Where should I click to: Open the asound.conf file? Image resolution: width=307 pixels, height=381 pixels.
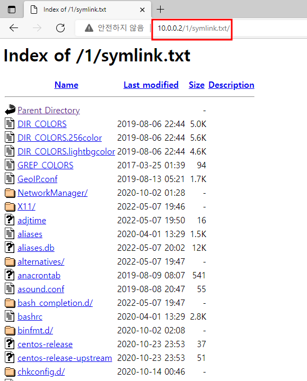[41, 289]
